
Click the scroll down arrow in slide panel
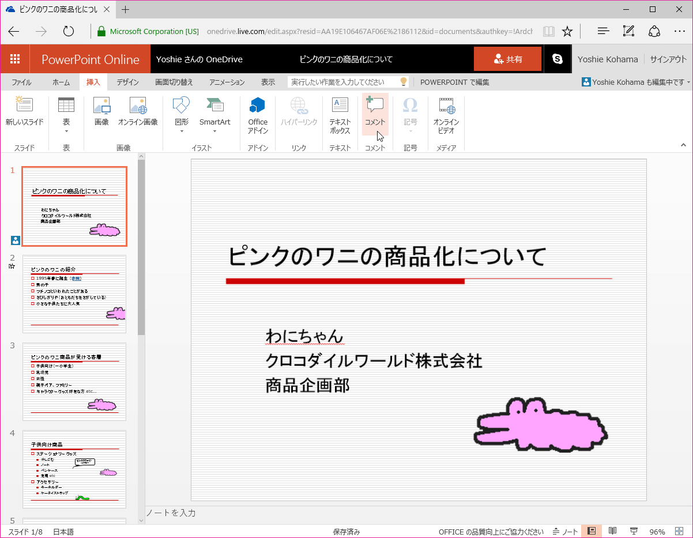141,520
